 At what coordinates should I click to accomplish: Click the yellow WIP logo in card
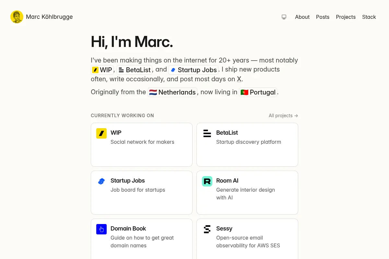click(x=101, y=133)
